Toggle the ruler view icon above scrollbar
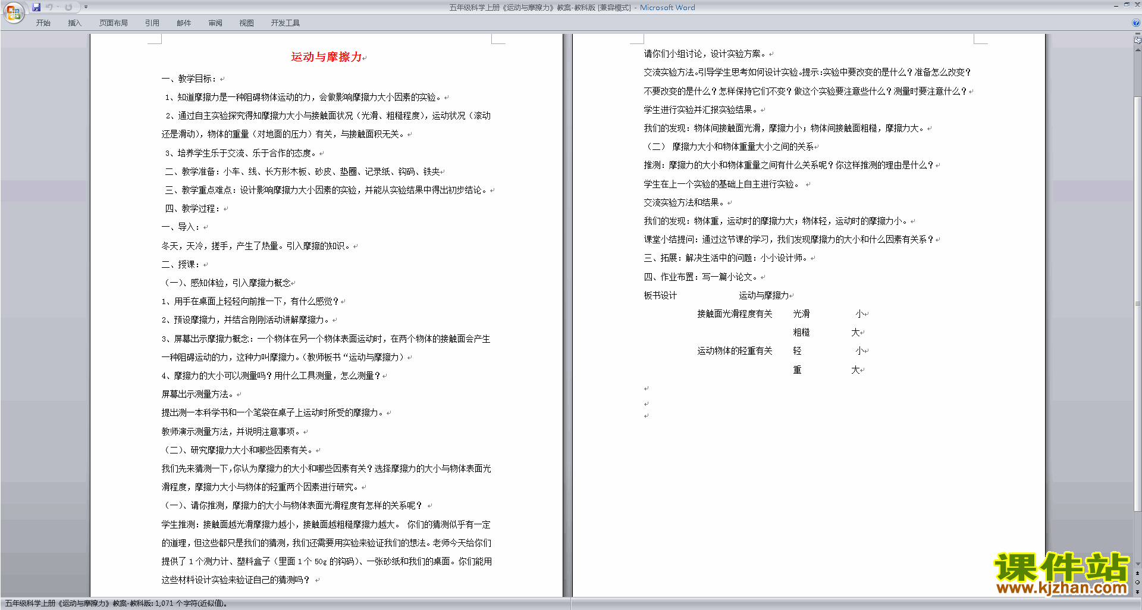This screenshot has width=1142, height=610. click(x=1137, y=40)
